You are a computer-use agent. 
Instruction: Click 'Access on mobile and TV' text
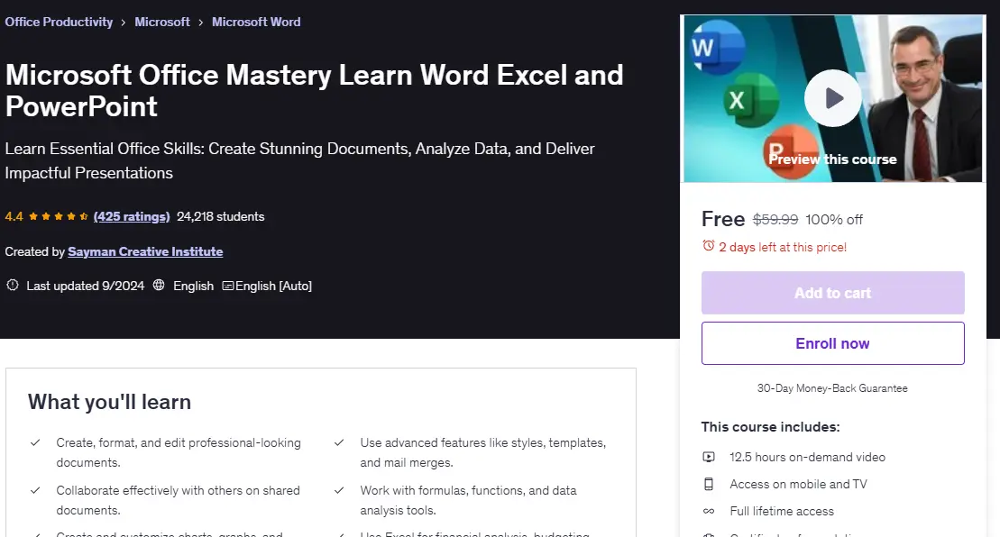pyautogui.click(x=799, y=484)
